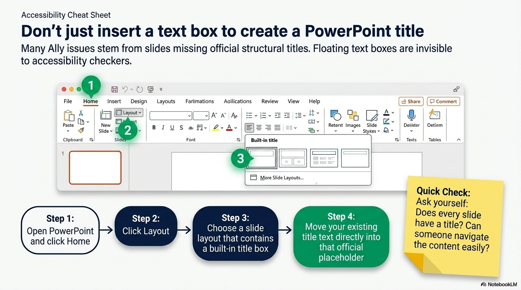The image size is (521, 290).
Task: Click the blue microphone icon
Action: (412, 115)
